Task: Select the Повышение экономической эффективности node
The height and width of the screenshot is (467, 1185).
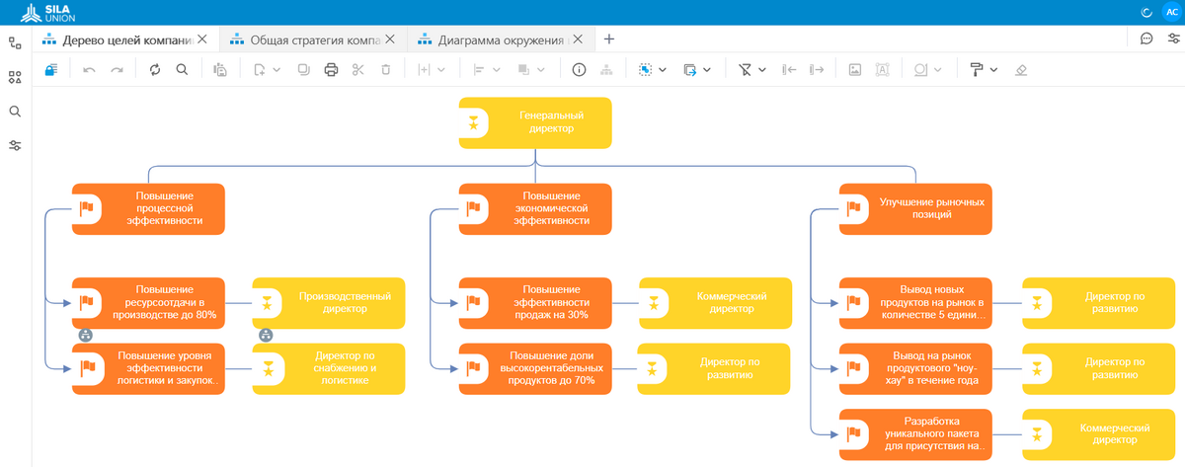Action: (535, 208)
